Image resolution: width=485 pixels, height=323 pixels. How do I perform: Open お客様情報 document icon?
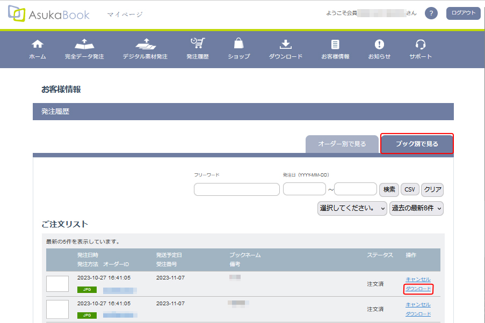coord(335,45)
